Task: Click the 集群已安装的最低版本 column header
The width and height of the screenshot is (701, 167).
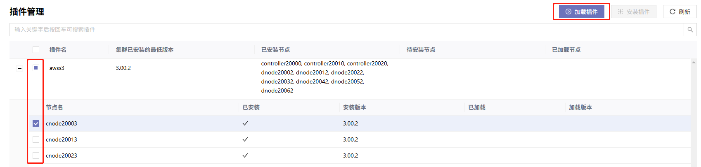Action: click(x=144, y=50)
